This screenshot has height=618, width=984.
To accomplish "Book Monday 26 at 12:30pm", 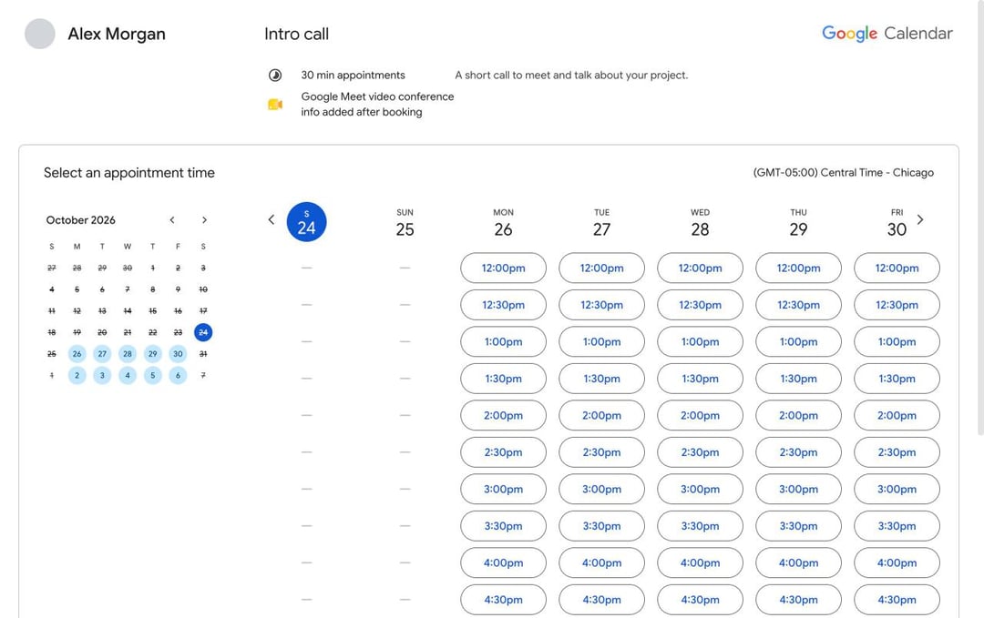I will [503, 305].
